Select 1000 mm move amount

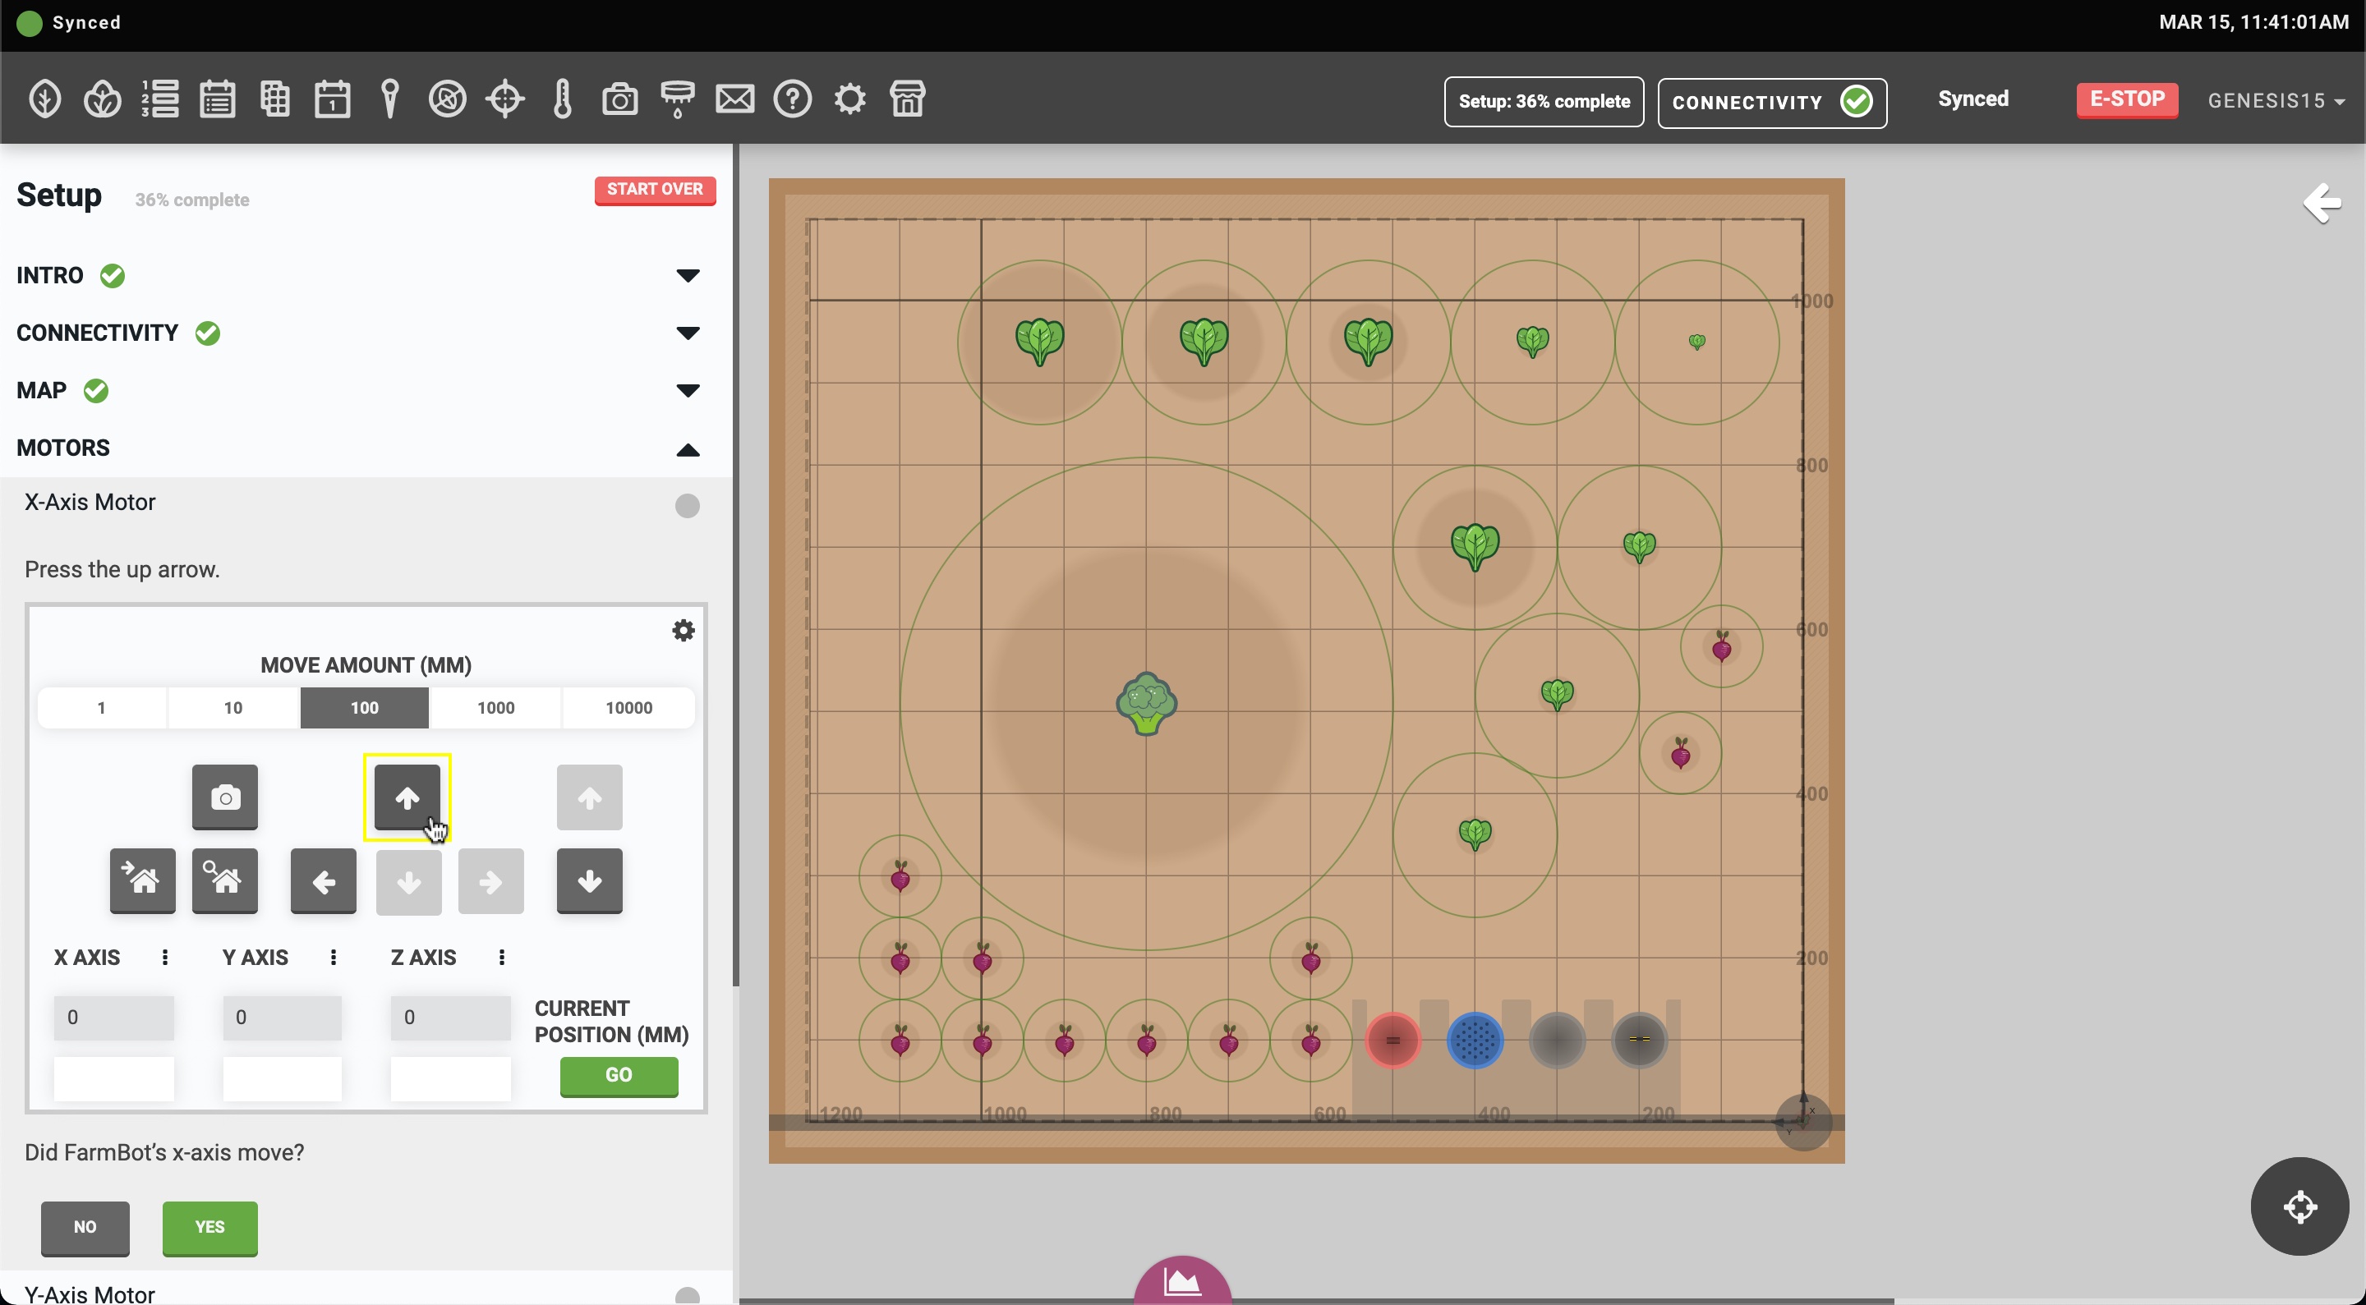coord(496,708)
